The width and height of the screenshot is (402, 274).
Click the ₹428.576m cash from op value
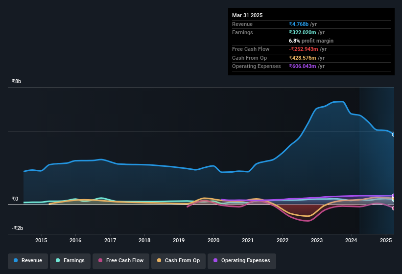303,58
